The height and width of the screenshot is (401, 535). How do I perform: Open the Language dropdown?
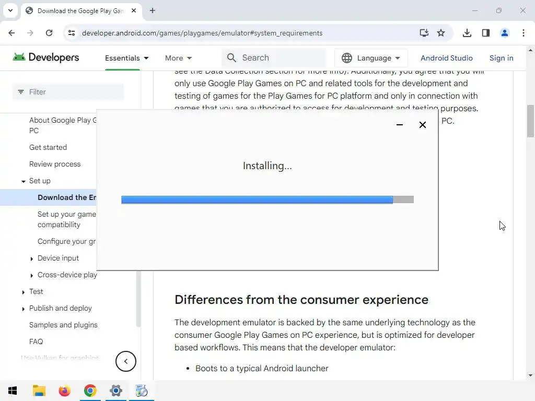[371, 58]
